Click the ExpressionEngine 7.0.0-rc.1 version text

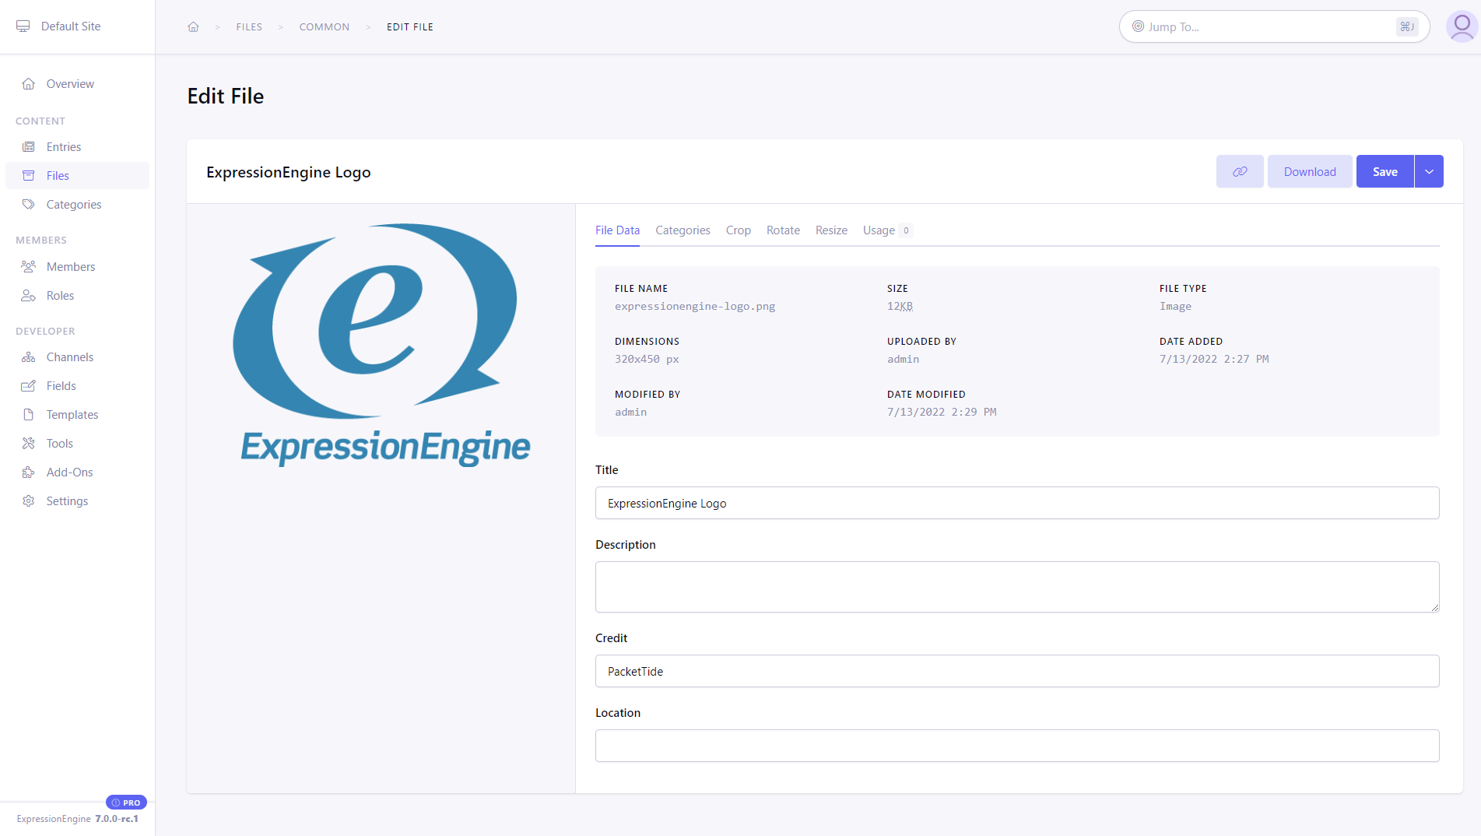coord(78,819)
